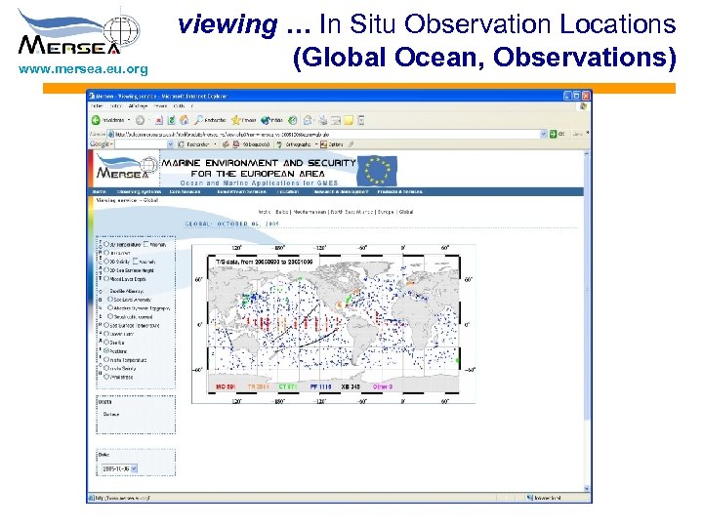Image resolution: width=703 pixels, height=527 pixels.
Task: Click the popup blocker bloquée(s) button
Action: [x=251, y=144]
